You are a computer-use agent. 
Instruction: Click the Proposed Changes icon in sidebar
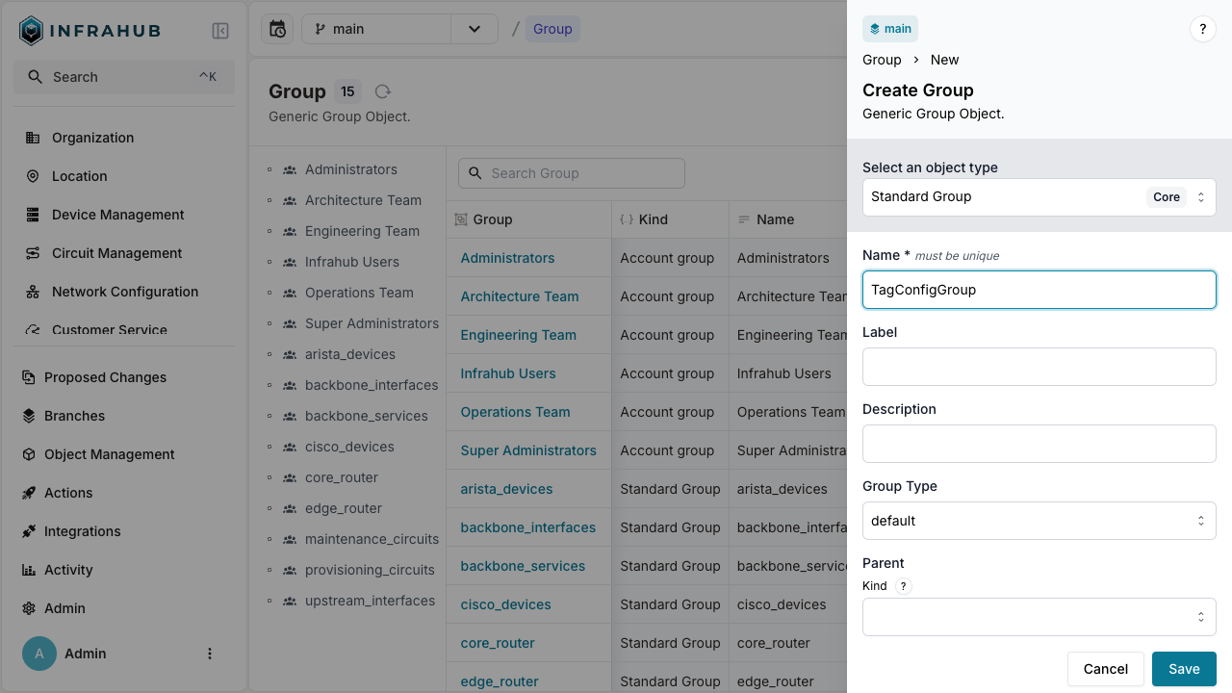click(x=29, y=377)
